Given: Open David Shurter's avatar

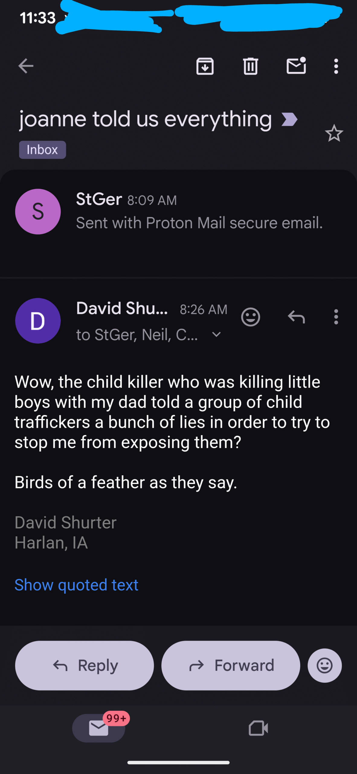Looking at the screenshot, I should click(38, 320).
